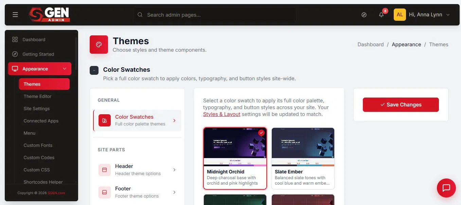
Task: Open Site Settings submenu item
Action: pos(37,108)
